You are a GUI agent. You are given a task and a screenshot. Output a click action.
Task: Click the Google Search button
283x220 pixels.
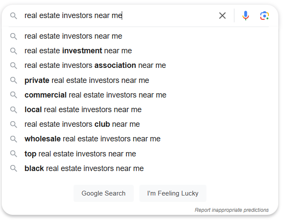point(104,193)
